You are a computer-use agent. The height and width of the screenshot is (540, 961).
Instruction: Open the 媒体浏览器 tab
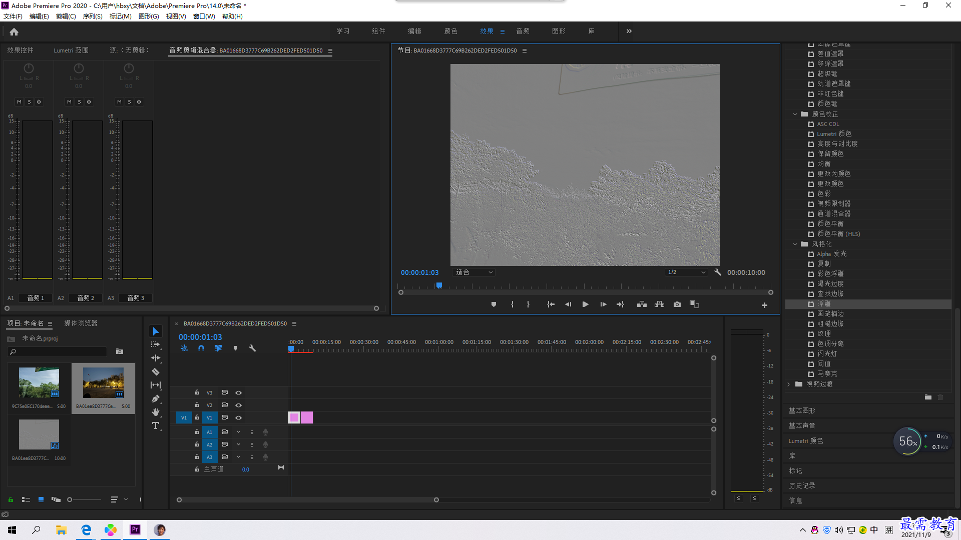pyautogui.click(x=81, y=323)
